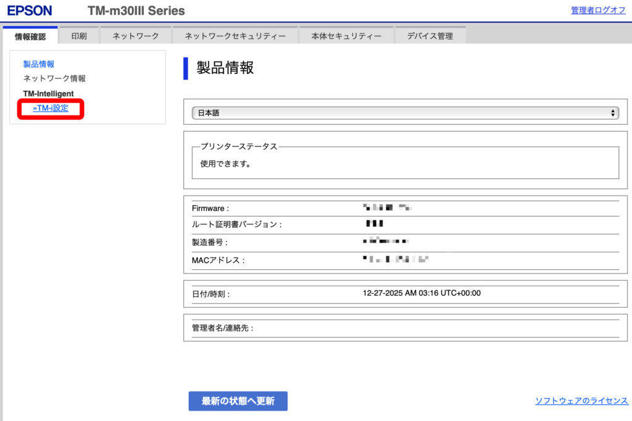Select the 本体セキュリティー tab
This screenshot has width=632, height=421.
click(x=346, y=36)
